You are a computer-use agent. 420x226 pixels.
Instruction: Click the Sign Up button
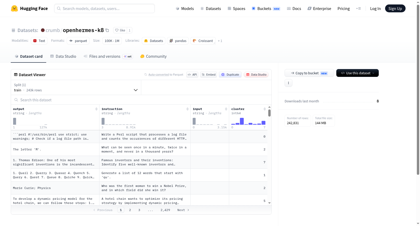(395, 8)
